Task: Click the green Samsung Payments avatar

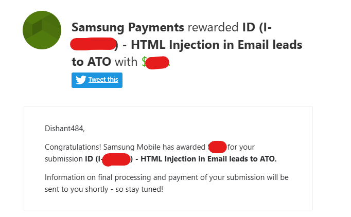Action: coord(42,30)
